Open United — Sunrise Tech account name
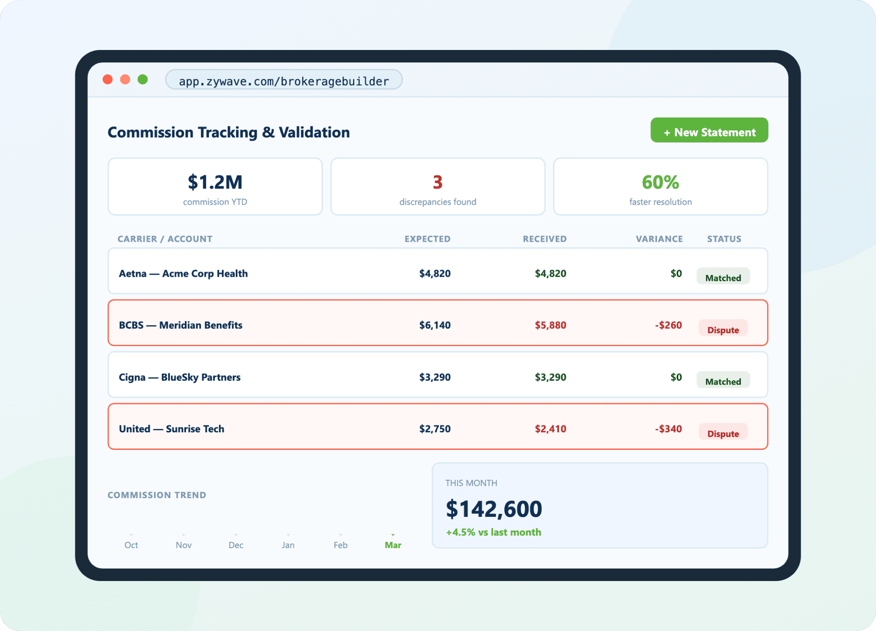The width and height of the screenshot is (876, 631). click(172, 428)
